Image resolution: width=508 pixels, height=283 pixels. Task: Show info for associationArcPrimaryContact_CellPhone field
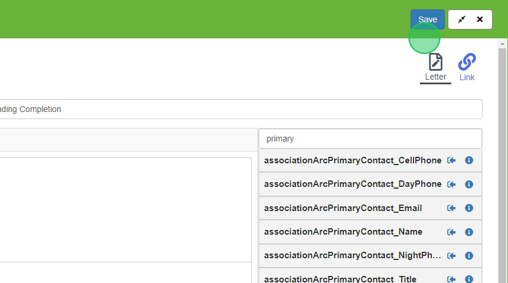pos(469,160)
